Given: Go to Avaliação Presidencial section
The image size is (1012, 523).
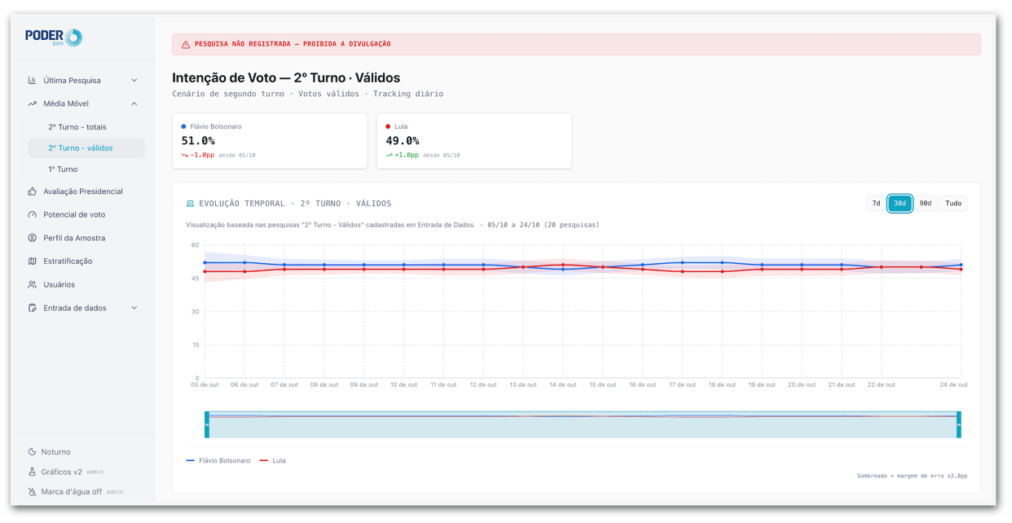Looking at the screenshot, I should [x=82, y=191].
